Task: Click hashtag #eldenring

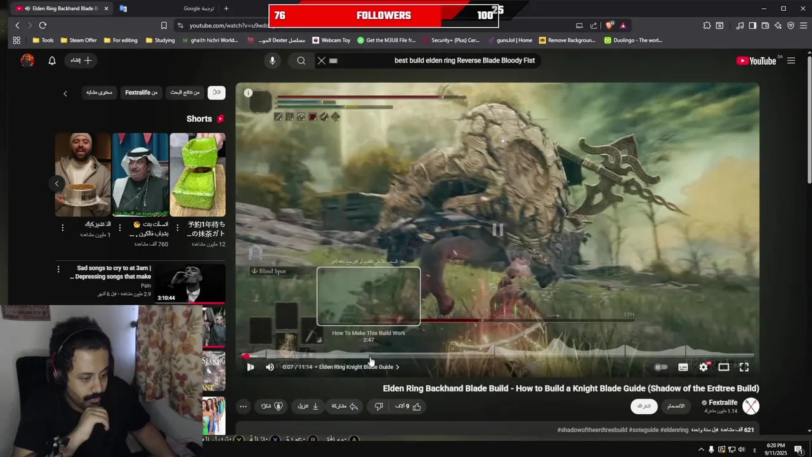Action: (x=674, y=430)
